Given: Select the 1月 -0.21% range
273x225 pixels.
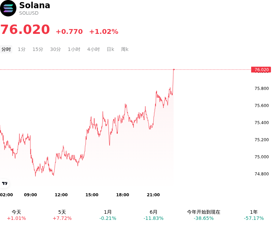Looking at the screenshot, I should (108, 215).
